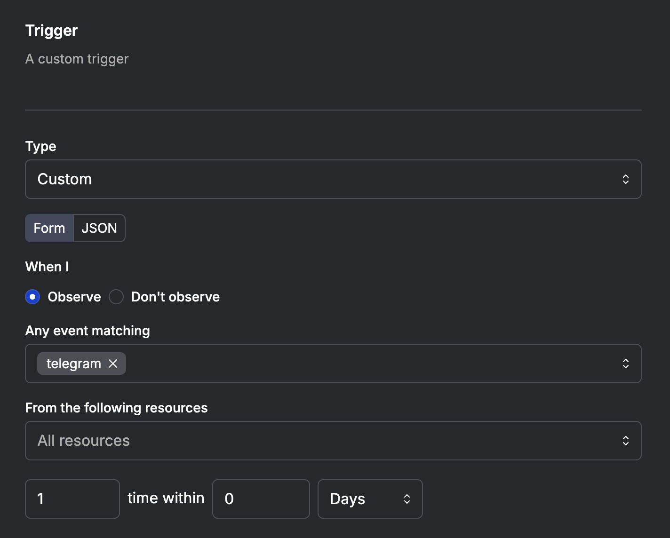Remove the telegram event tag
The width and height of the screenshot is (670, 538).
tap(113, 364)
